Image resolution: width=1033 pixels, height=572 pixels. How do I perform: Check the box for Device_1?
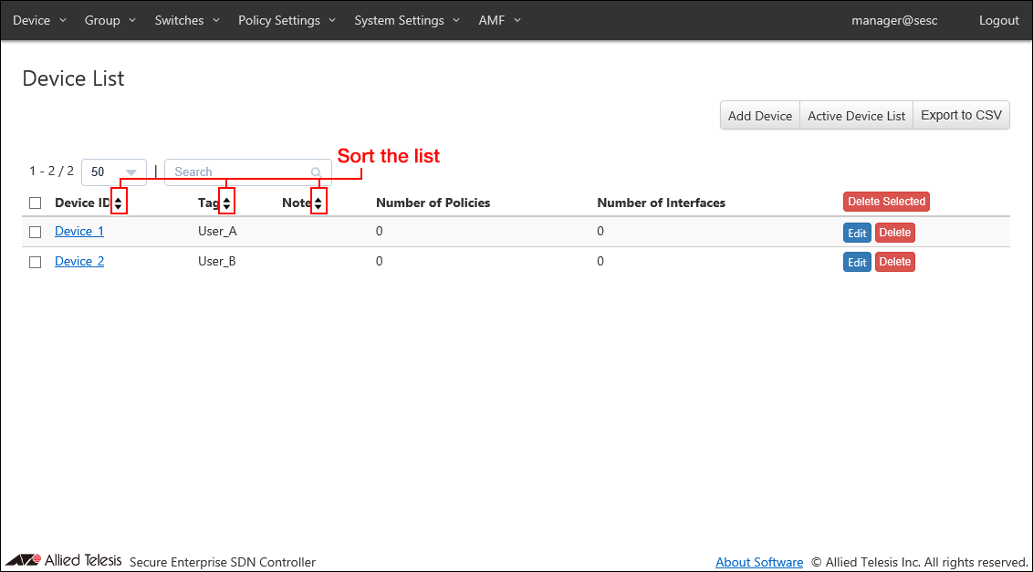[x=36, y=232]
